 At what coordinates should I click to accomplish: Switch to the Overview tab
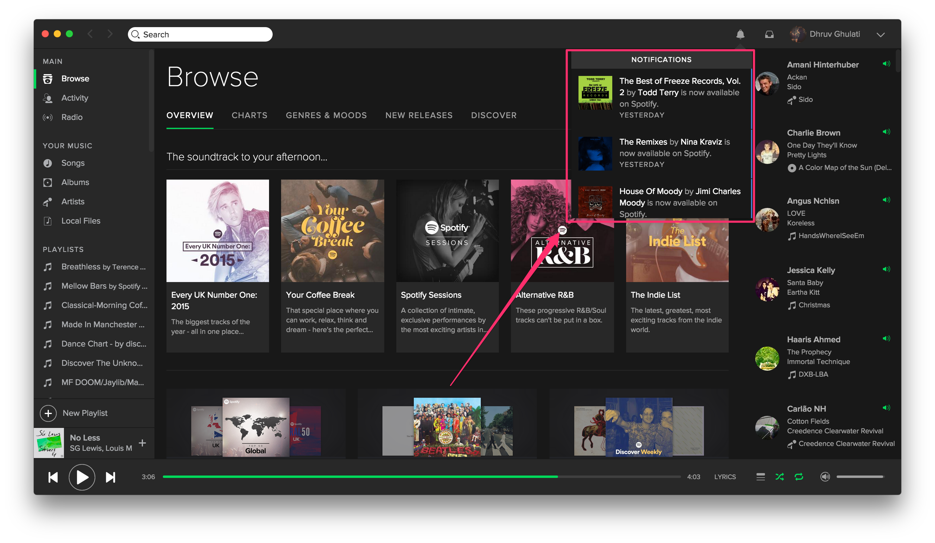pos(190,115)
